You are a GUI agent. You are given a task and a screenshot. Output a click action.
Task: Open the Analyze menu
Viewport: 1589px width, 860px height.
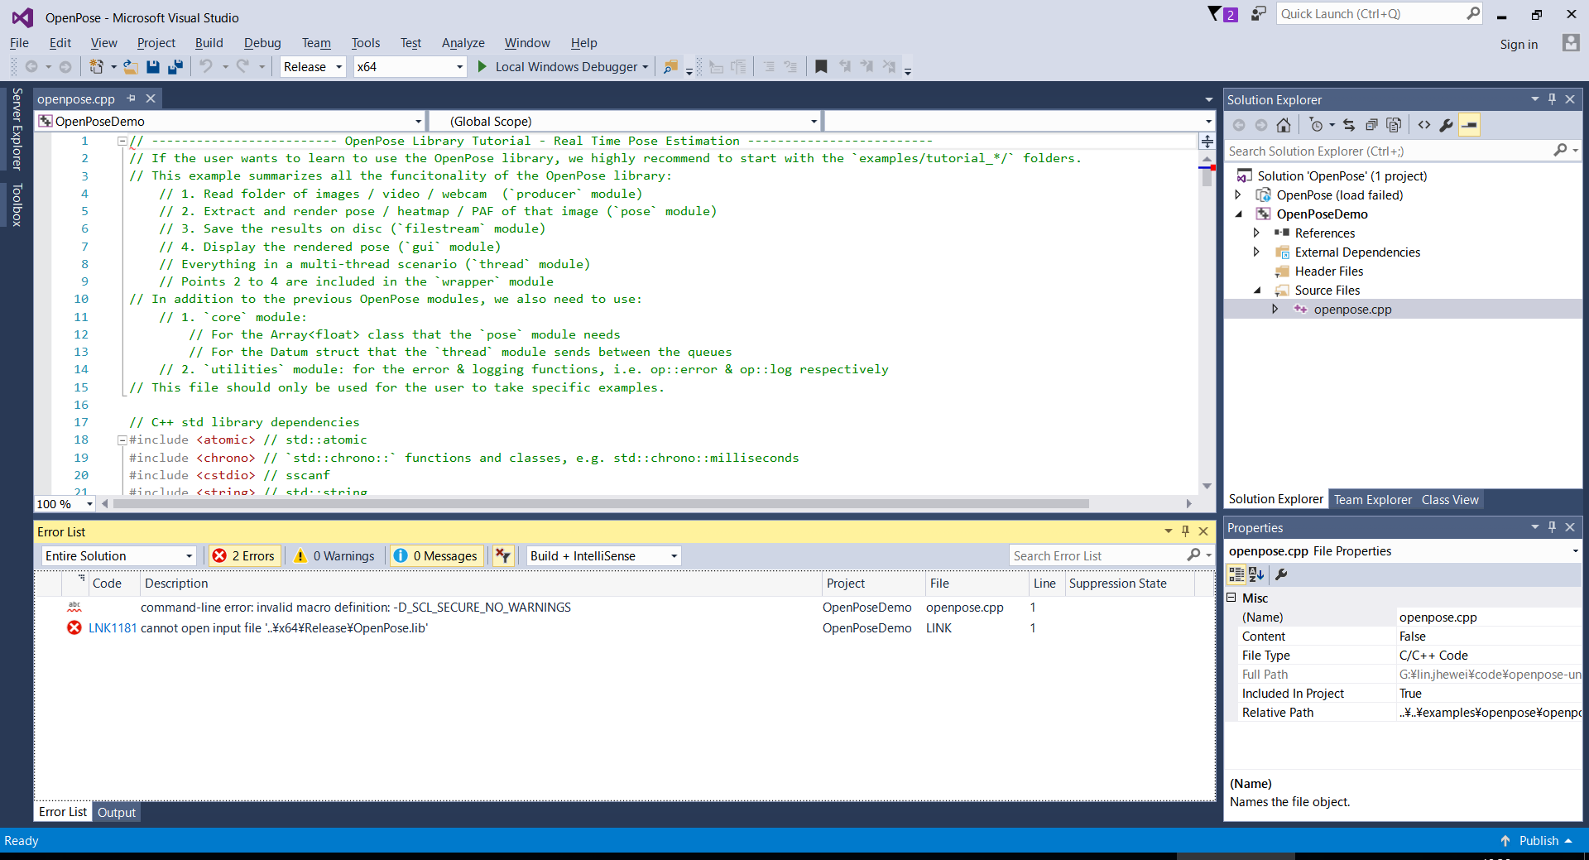(x=463, y=43)
